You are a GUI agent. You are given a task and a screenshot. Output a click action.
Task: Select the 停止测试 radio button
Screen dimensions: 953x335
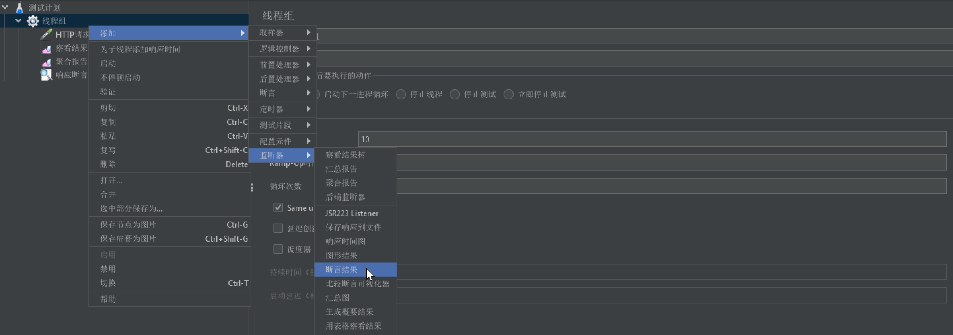coord(455,95)
